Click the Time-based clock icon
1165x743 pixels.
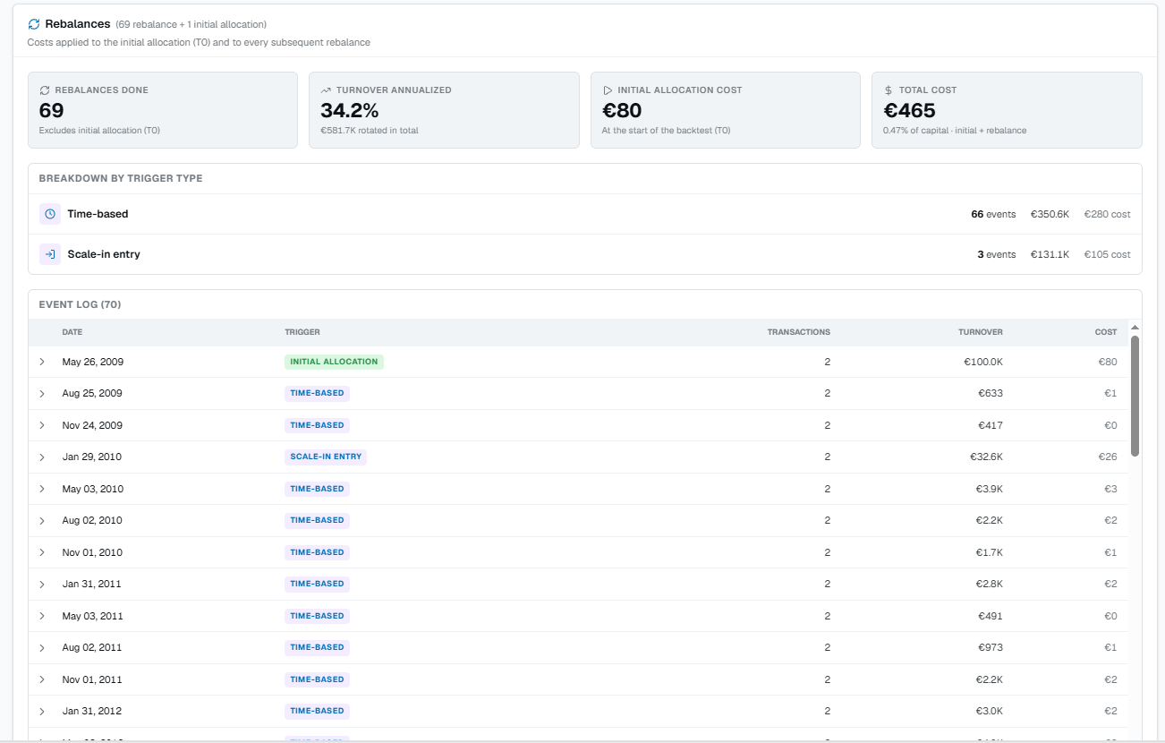[50, 214]
